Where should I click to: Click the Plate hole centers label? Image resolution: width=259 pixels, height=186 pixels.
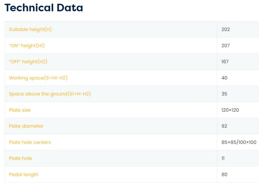click(x=30, y=142)
